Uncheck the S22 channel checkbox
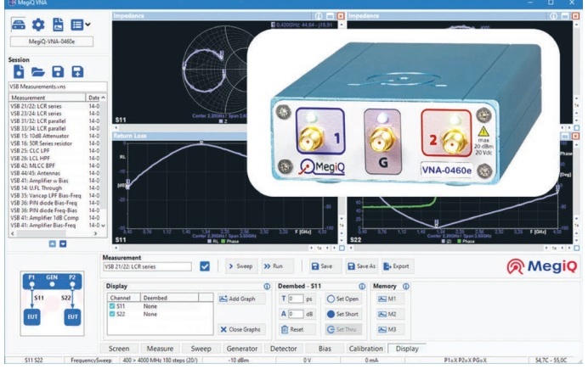 pos(112,314)
